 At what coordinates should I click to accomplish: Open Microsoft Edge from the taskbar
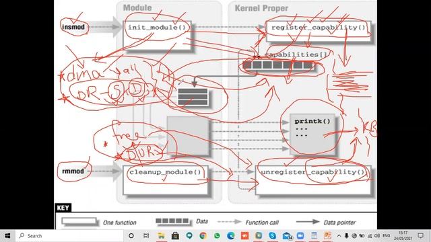231,236
